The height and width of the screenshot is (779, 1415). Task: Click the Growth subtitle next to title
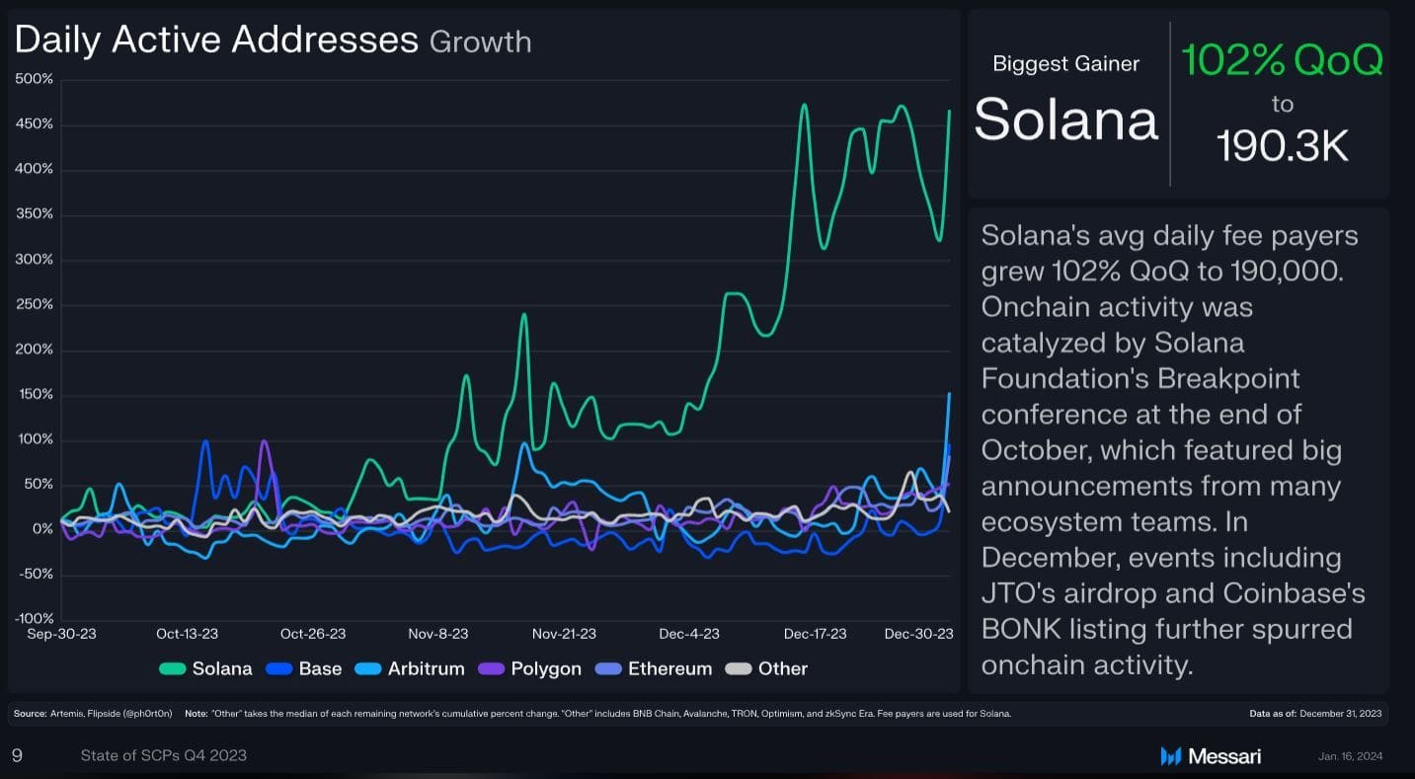[481, 42]
